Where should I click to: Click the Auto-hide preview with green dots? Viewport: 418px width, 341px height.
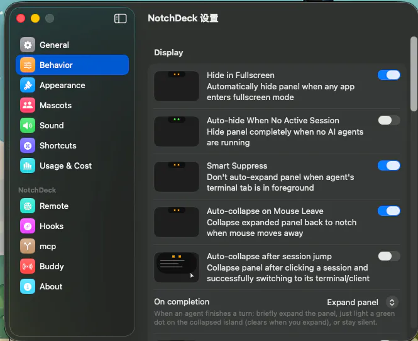point(177,131)
